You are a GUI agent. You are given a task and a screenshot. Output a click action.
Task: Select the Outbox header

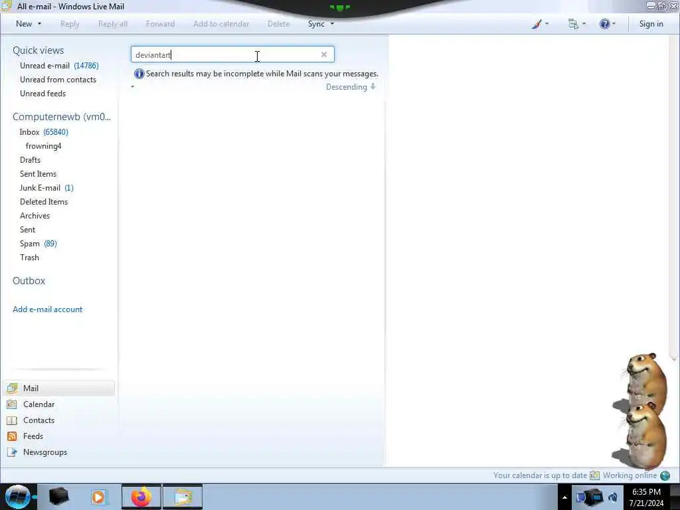(x=29, y=281)
